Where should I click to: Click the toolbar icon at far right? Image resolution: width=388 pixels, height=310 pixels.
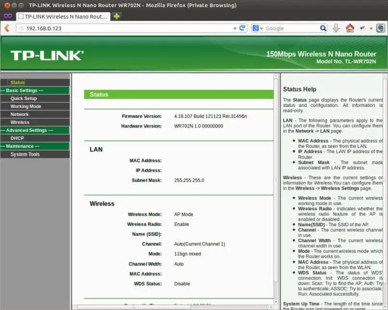(x=381, y=28)
